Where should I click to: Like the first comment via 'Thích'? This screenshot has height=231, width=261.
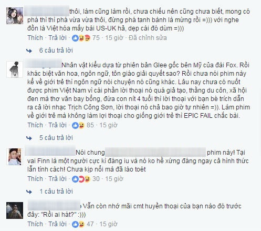[x=35, y=38]
